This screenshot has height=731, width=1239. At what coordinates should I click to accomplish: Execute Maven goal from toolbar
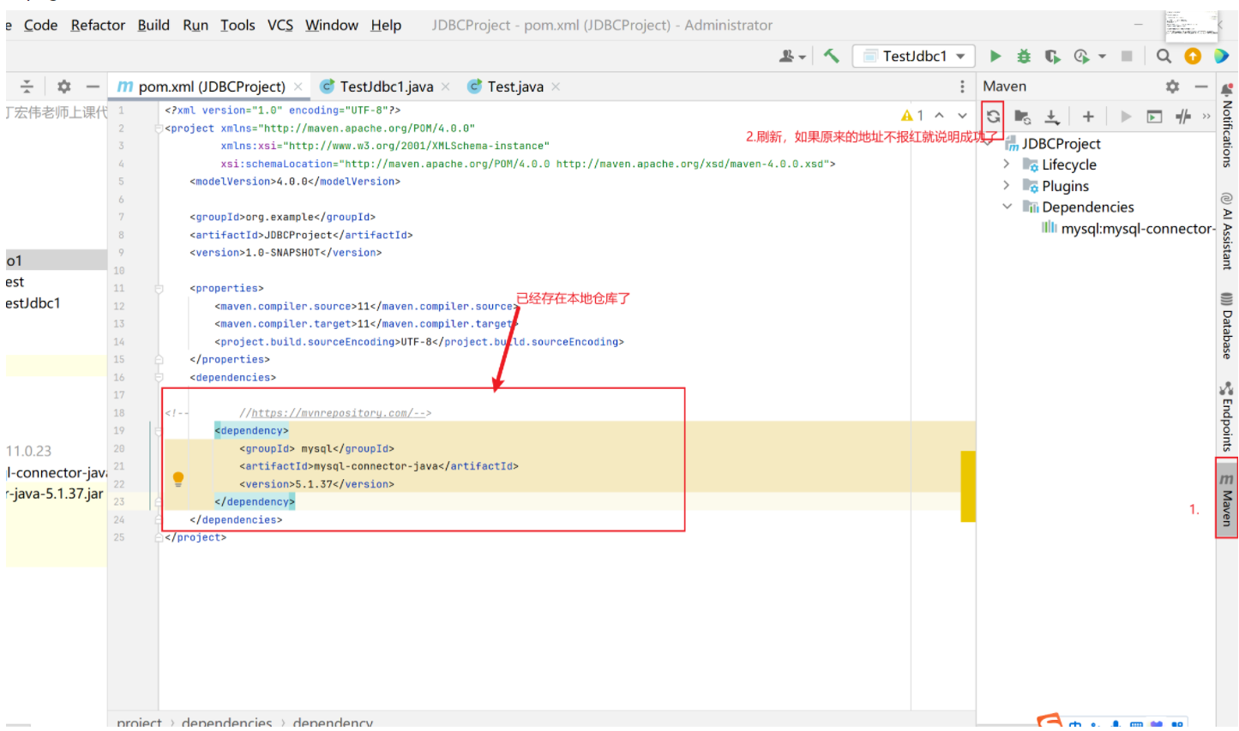point(1155,117)
